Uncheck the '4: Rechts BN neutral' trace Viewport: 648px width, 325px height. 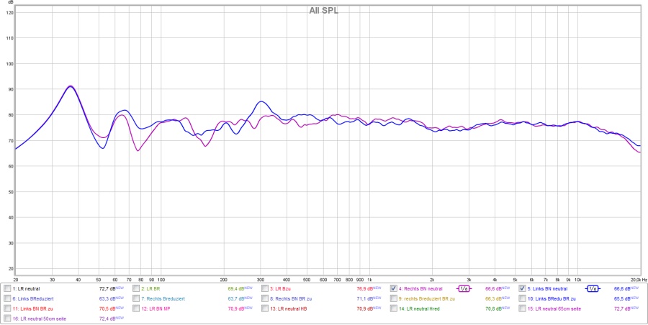click(x=394, y=288)
